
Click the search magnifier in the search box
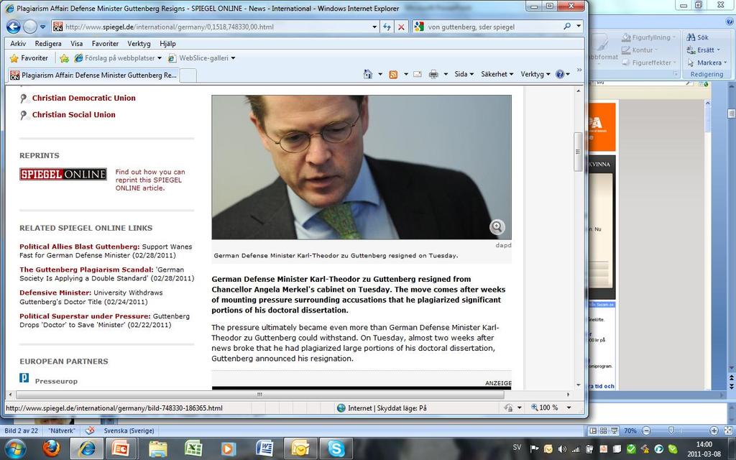pyautogui.click(x=567, y=27)
